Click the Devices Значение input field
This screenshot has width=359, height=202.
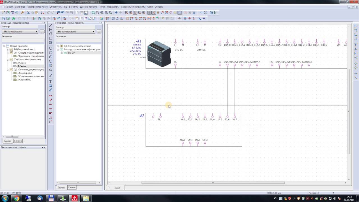click(79, 40)
